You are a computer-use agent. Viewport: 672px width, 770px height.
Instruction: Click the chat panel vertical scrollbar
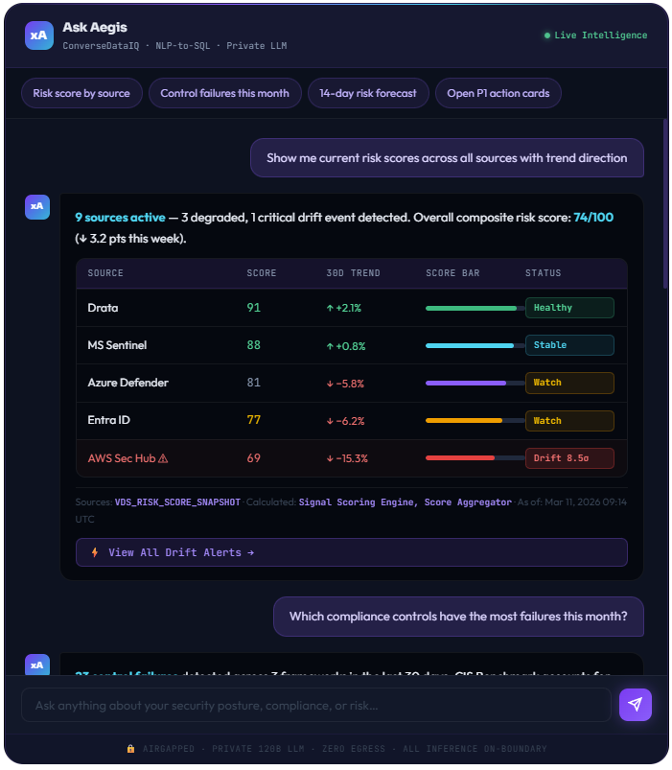[x=665, y=203]
